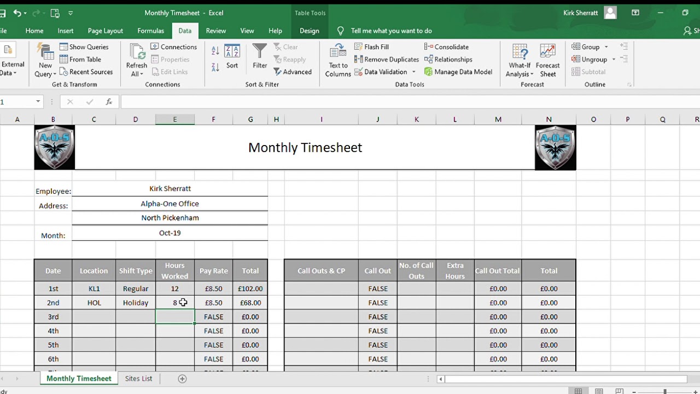Import data From Table

click(x=80, y=60)
